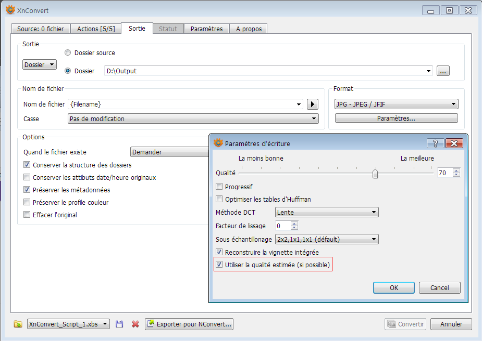Enable Préserver le profile couleur

coord(27,202)
